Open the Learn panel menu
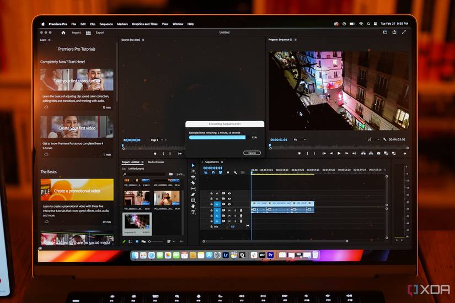The height and width of the screenshot is (303, 455). pyautogui.click(x=49, y=40)
